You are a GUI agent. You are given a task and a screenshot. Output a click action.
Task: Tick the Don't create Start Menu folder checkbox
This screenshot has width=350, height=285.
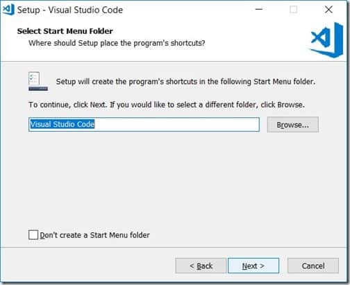click(33, 235)
